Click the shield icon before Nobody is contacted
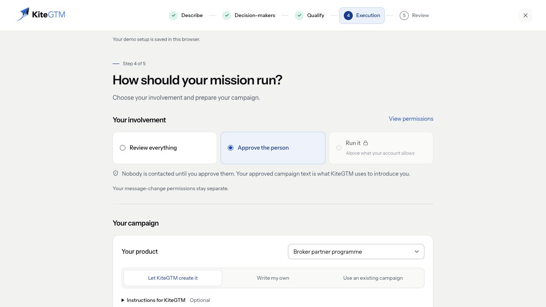The width and height of the screenshot is (546, 307). coord(115,174)
